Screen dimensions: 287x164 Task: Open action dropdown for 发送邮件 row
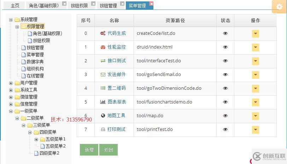pos(255,75)
